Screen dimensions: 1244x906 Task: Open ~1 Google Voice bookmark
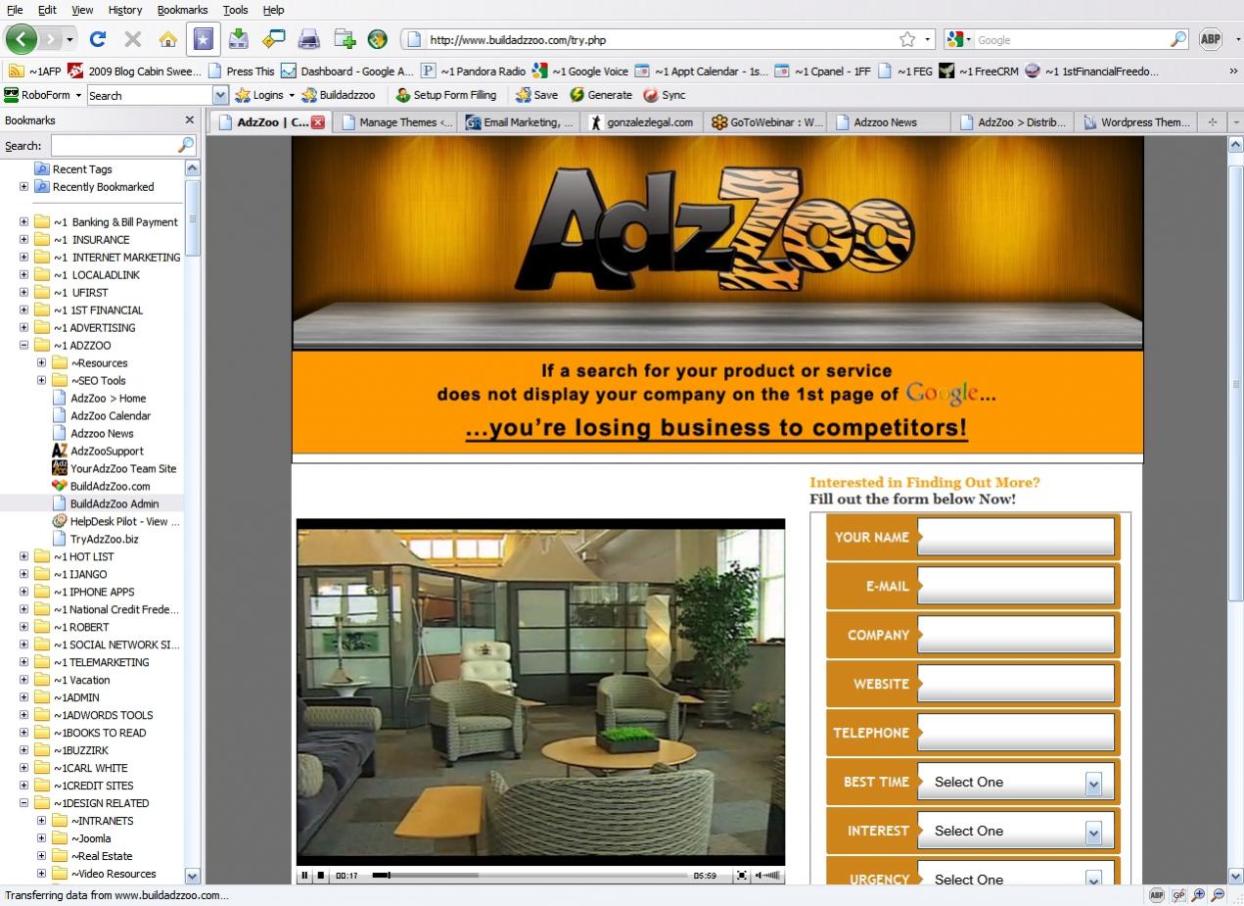580,71
